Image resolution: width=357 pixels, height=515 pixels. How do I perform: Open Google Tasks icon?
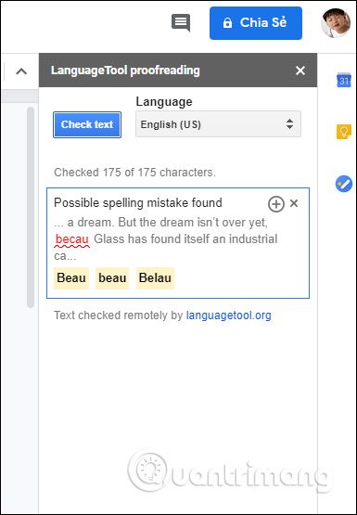343,184
